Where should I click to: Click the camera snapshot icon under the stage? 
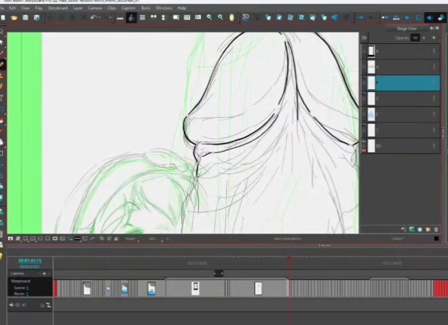click(x=11, y=238)
